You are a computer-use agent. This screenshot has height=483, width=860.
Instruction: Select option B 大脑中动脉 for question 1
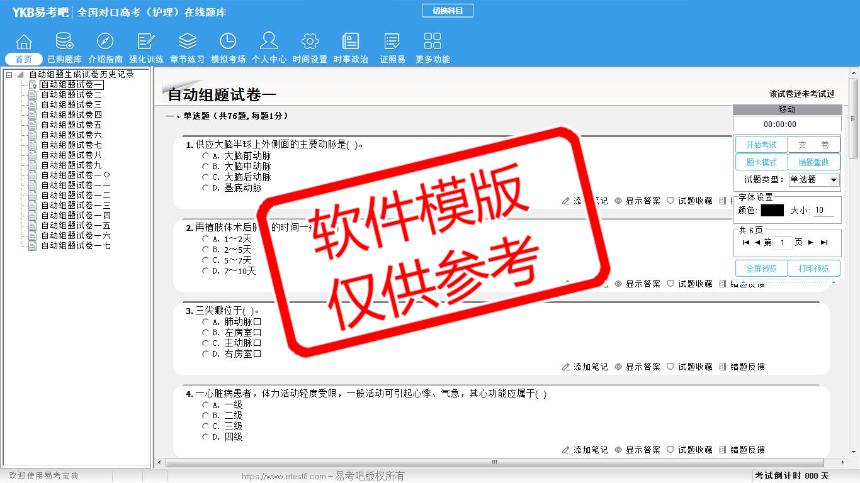(206, 167)
